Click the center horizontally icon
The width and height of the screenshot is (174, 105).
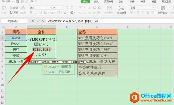pos(85,12)
